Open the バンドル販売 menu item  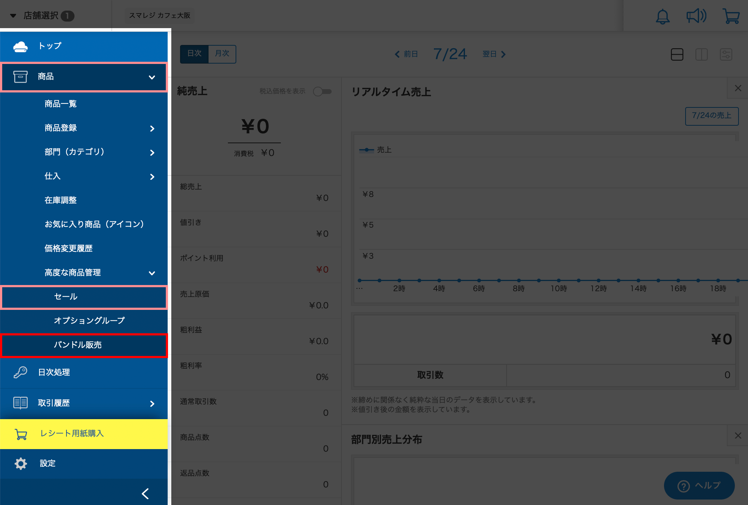coord(78,345)
